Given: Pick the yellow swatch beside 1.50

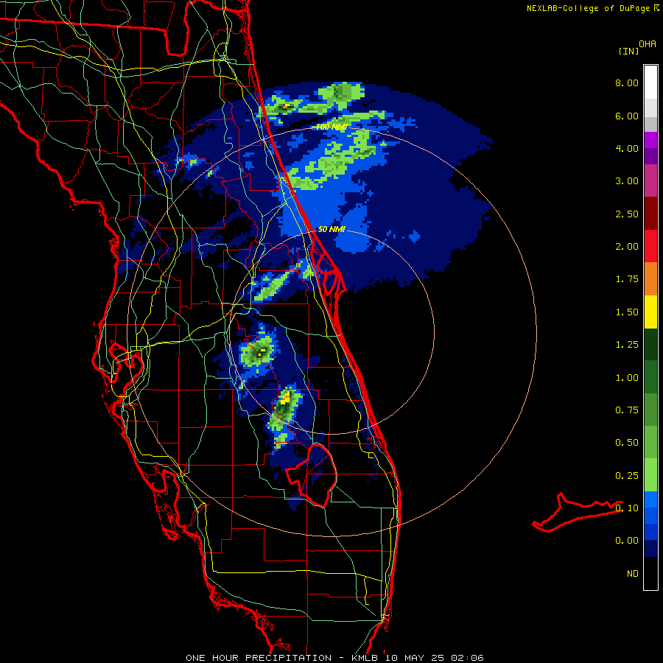Looking at the screenshot, I should point(650,312).
